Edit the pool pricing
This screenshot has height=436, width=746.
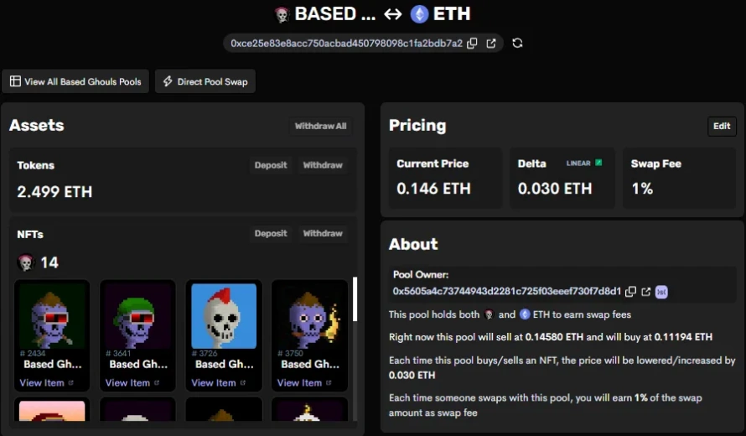[x=722, y=126]
